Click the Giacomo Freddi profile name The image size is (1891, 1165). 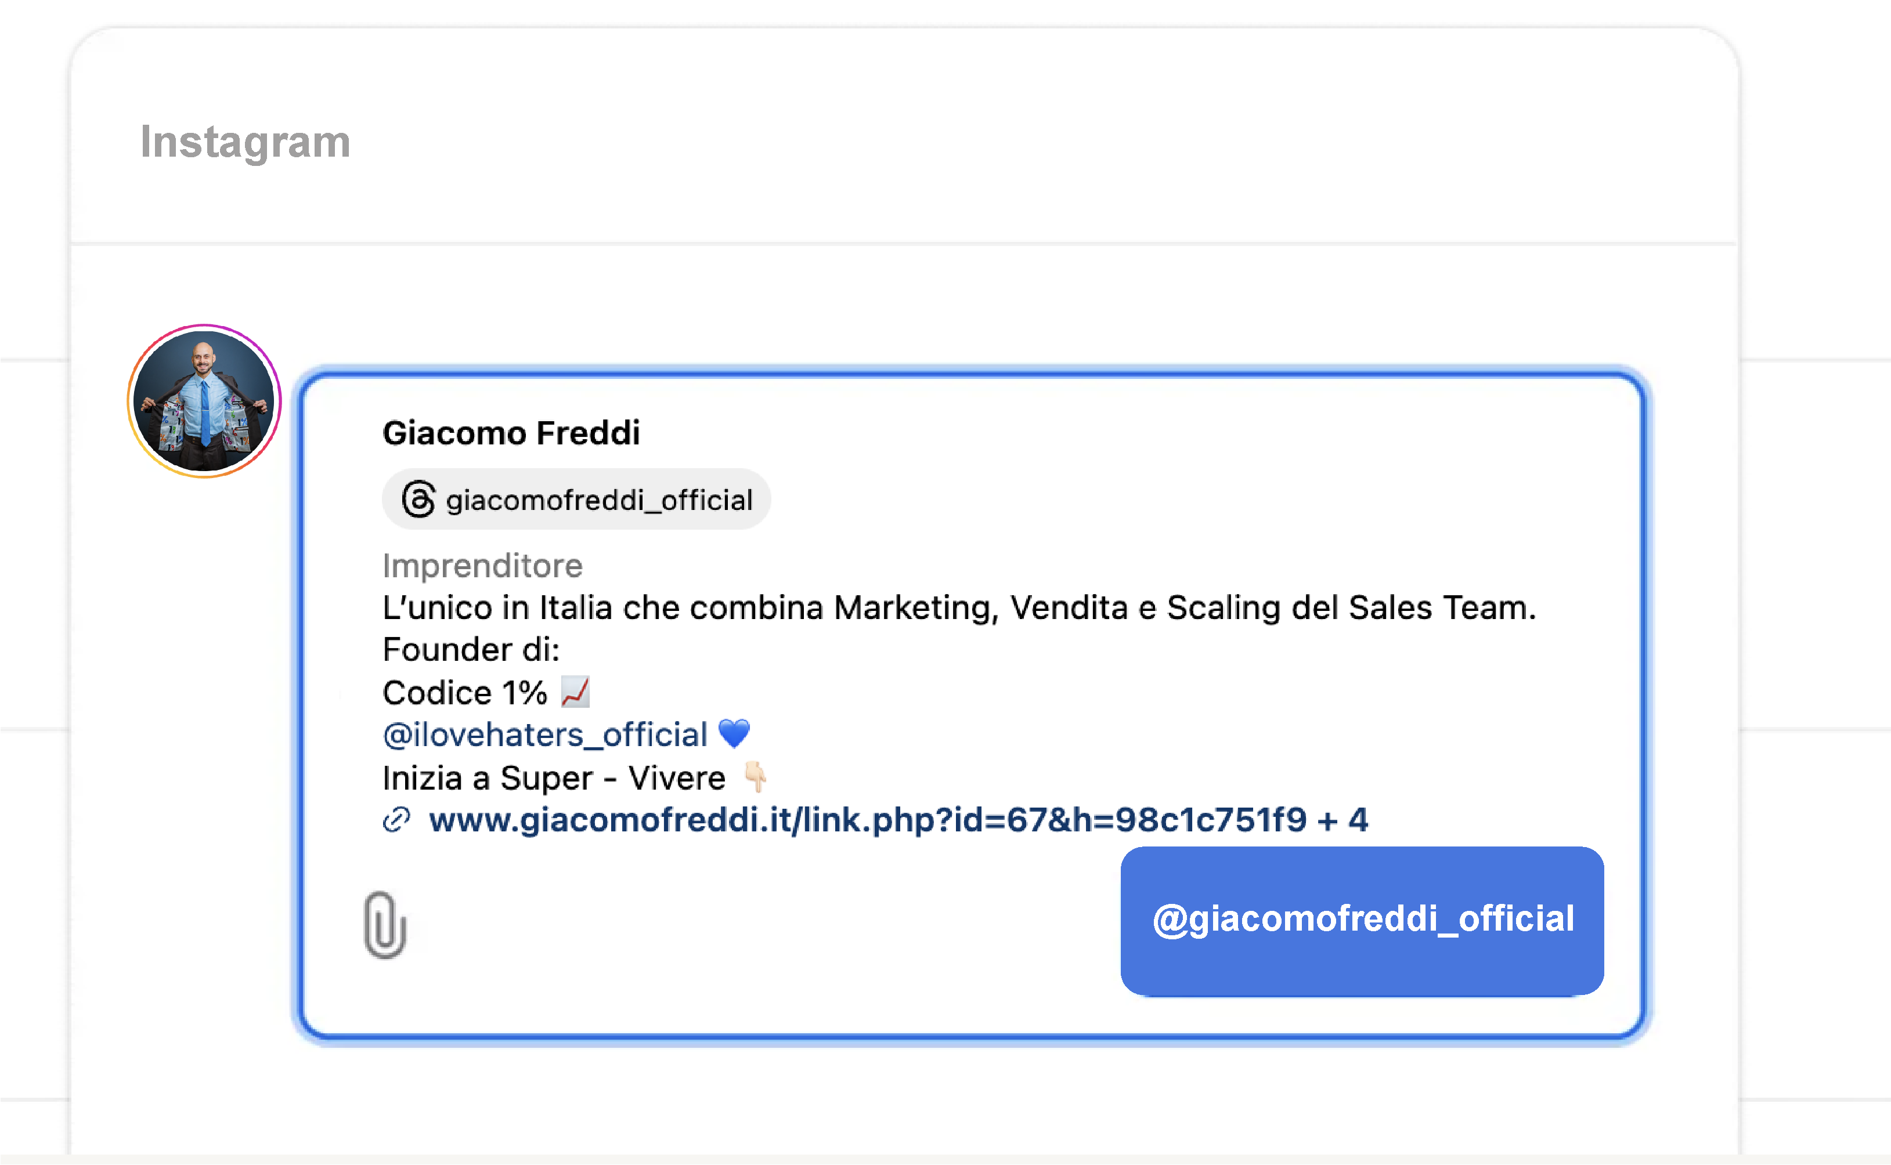tap(511, 433)
